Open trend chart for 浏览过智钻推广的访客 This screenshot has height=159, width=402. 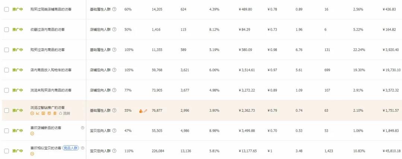click(38, 113)
